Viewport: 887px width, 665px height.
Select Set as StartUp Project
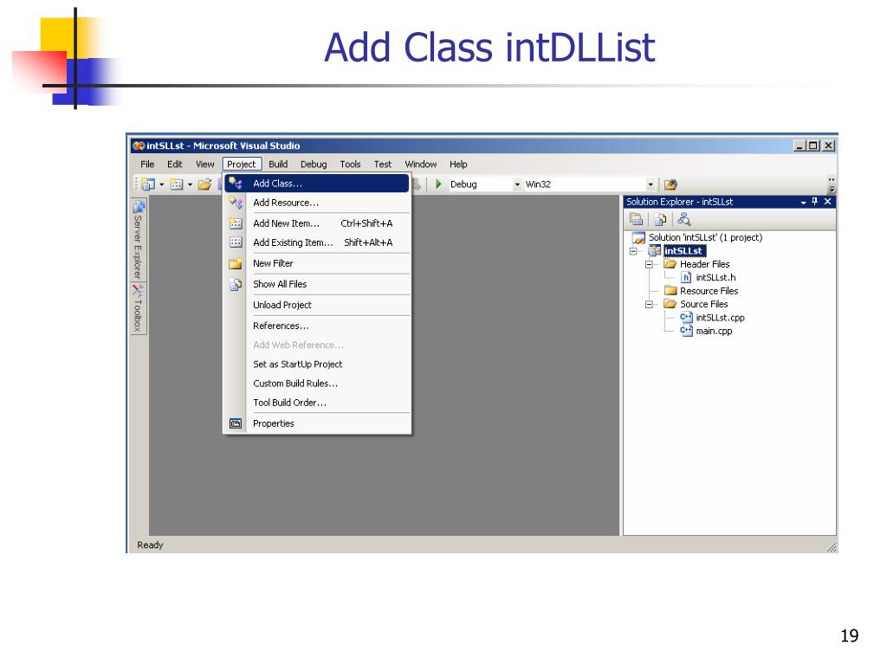(x=317, y=365)
